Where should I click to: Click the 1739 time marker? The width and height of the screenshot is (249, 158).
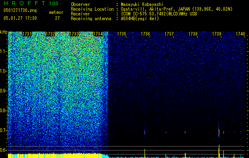pyautogui.click(x=217, y=34)
